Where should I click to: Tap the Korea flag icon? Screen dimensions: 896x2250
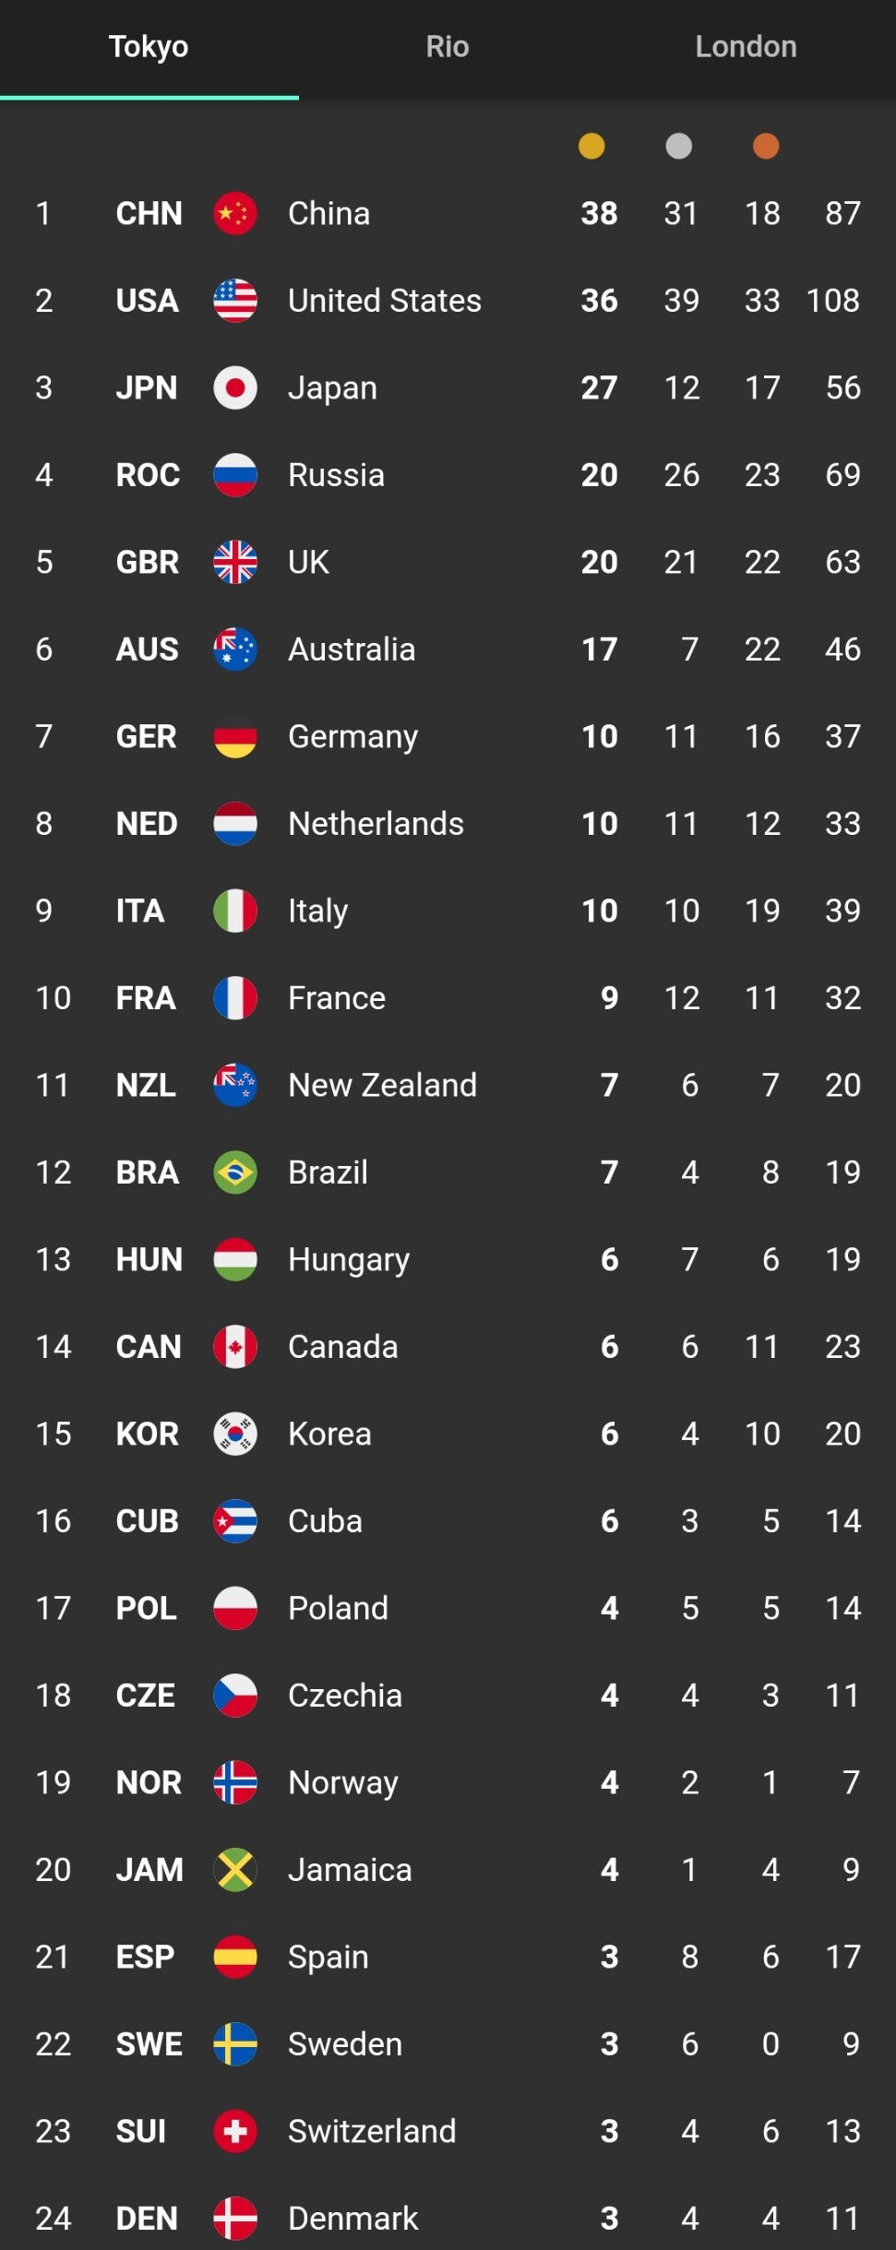click(235, 1434)
